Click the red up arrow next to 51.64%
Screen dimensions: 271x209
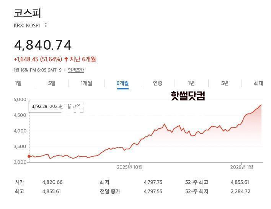click(x=66, y=59)
